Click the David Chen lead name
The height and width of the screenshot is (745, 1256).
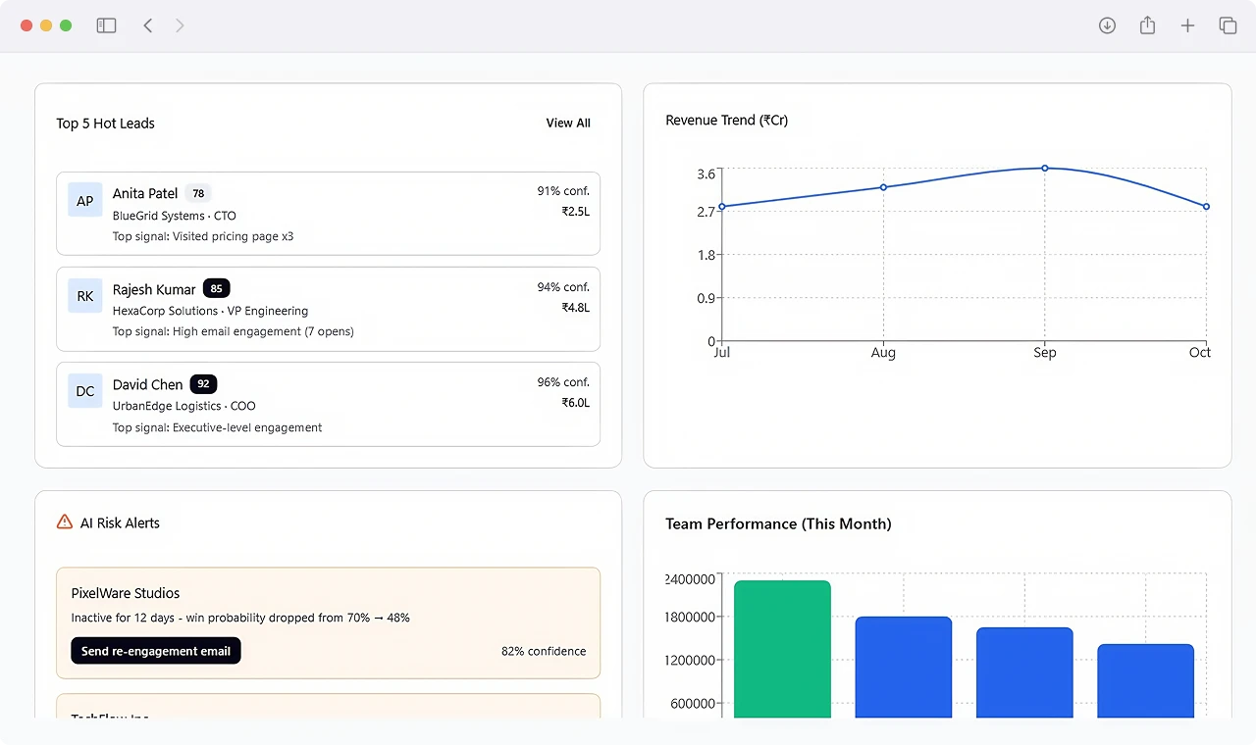pos(148,384)
